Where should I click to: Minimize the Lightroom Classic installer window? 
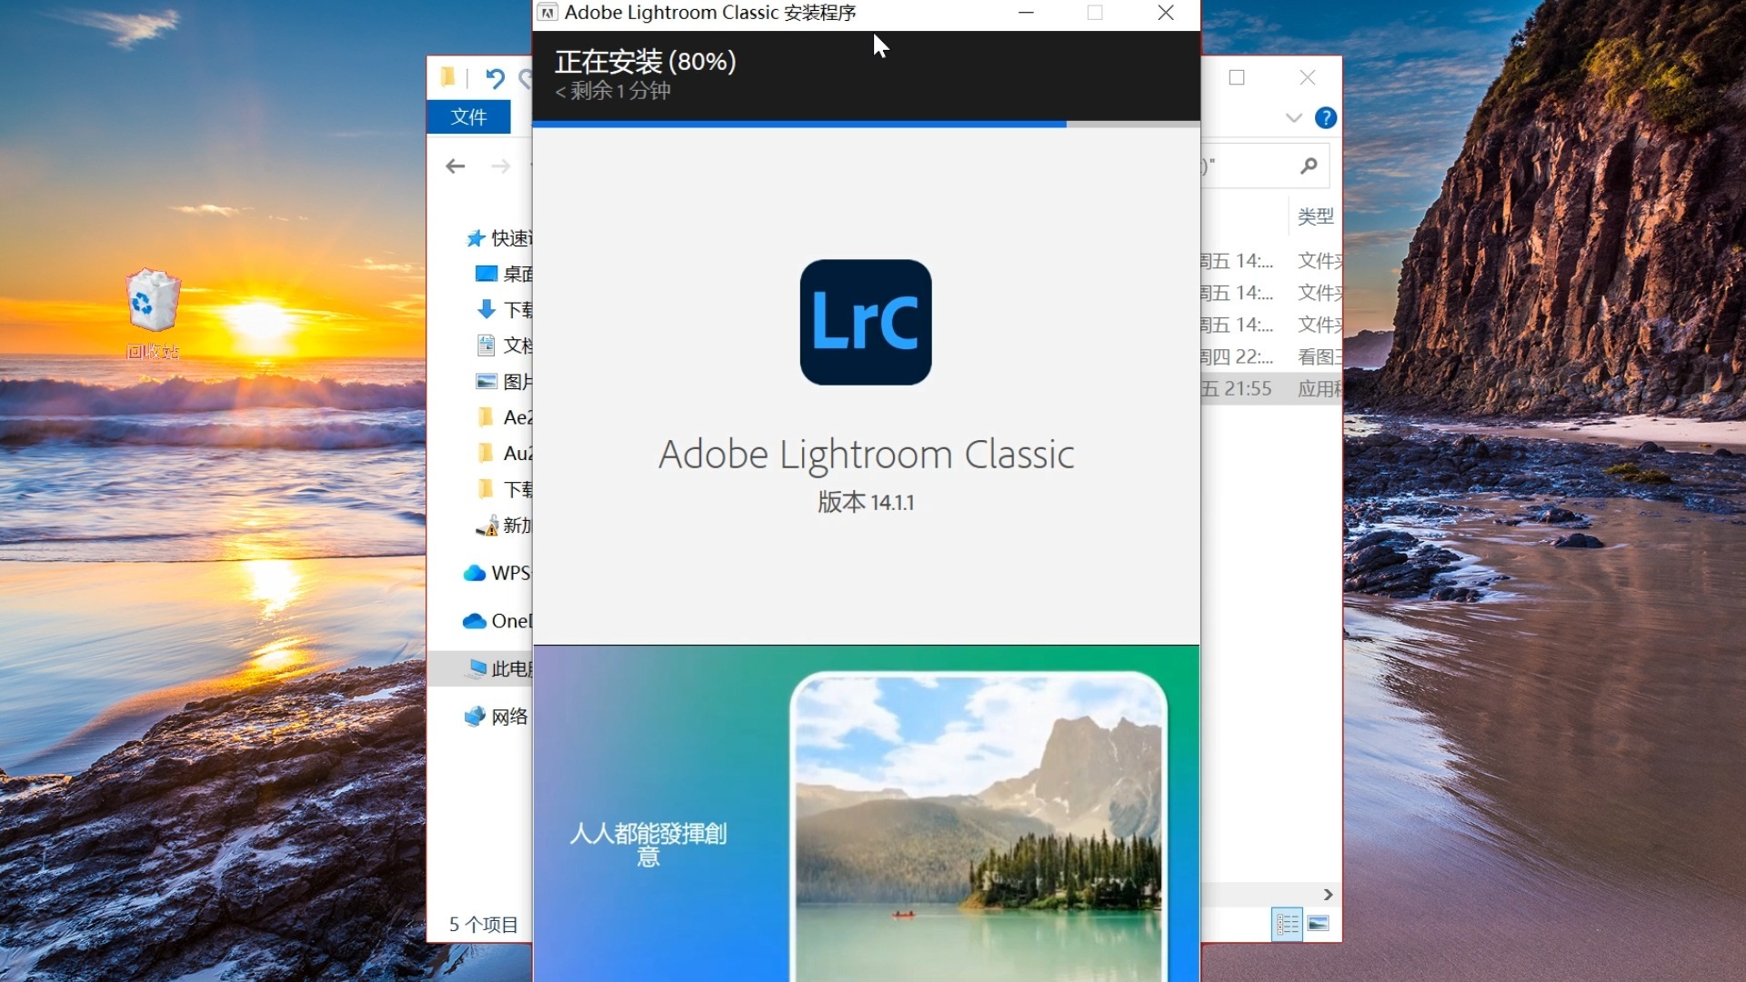coord(1026,13)
